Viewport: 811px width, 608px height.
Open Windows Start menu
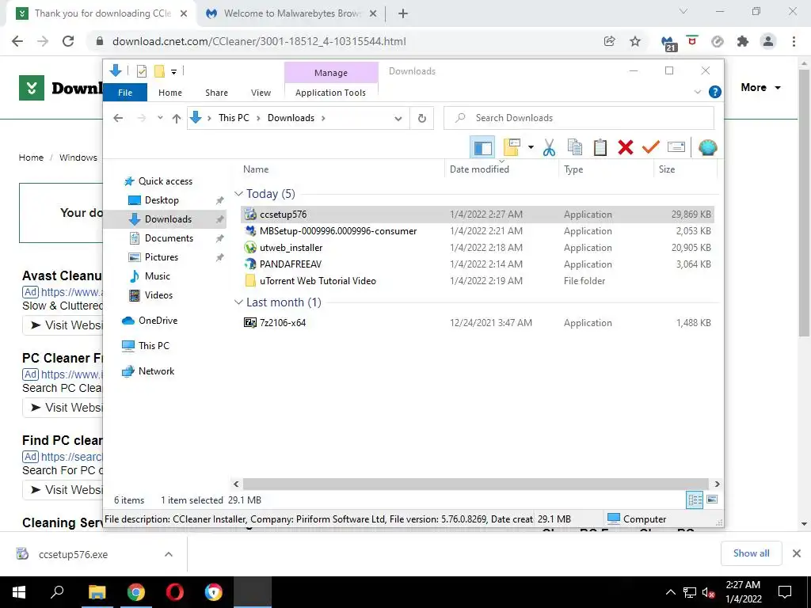[19, 592]
